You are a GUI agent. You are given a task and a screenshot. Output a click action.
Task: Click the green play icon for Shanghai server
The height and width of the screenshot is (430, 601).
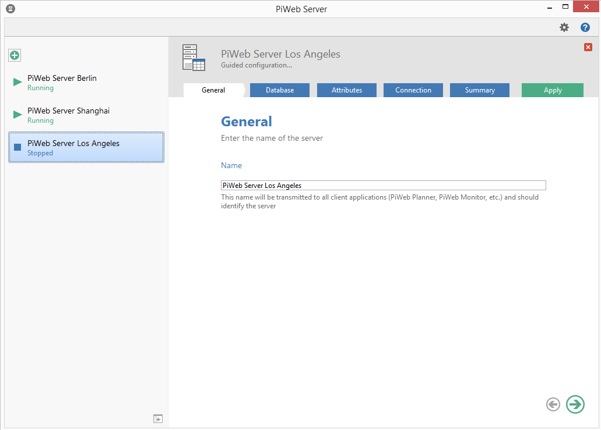(17, 115)
